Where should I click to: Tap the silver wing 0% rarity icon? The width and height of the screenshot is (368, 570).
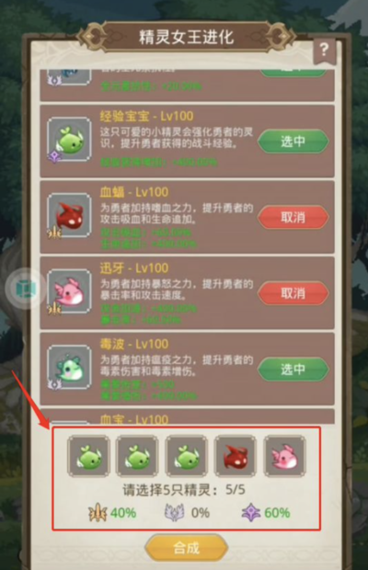(x=175, y=513)
